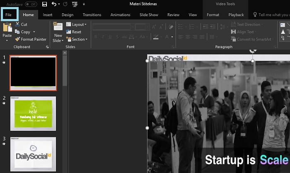Cut the selection with scissors icon
Image resolution: width=290 pixels, height=173 pixels.
pyautogui.click(x=17, y=24)
